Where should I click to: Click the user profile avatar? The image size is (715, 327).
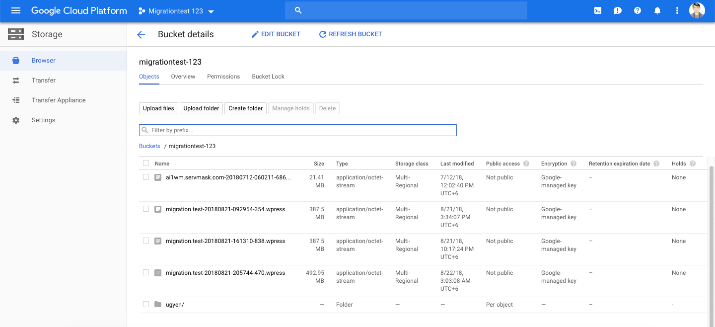697,11
